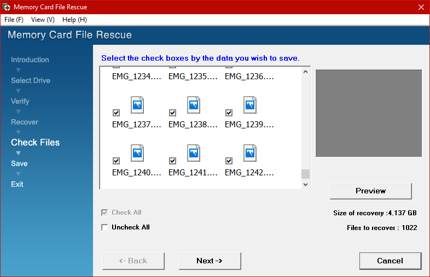Uncheck the EMG_1242 checkbox
This screenshot has height=277, width=430.
click(x=229, y=161)
